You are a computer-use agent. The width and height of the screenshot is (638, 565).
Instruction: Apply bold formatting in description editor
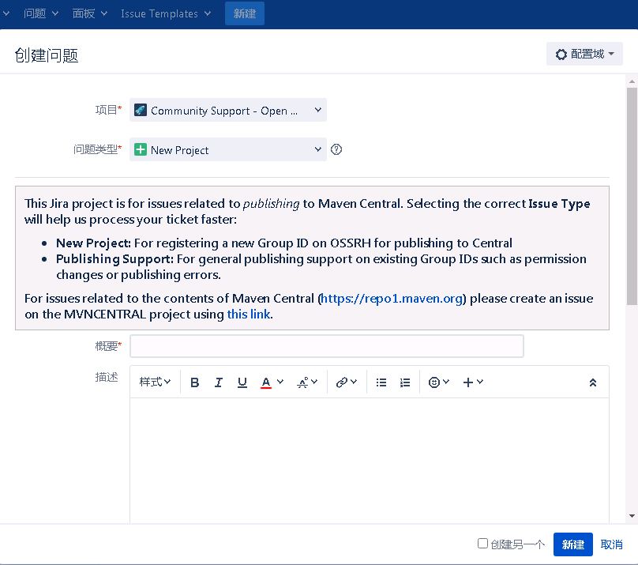click(x=194, y=382)
